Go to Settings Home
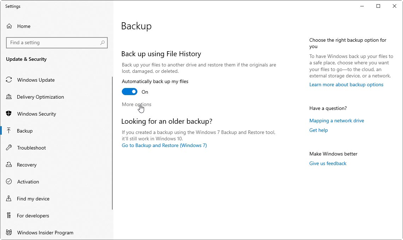Viewport: 403px width, 240px height. (24, 26)
